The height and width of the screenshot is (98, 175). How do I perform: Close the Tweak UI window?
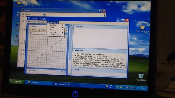coord(104,11)
